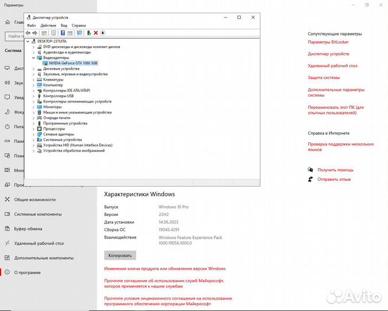Click Переименовать этот ПК link
Screen dimensions: 388x311
[336, 110]
